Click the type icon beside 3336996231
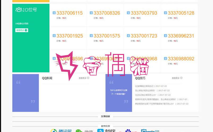This screenshot has width=213, height=132. (x=165, y=36)
